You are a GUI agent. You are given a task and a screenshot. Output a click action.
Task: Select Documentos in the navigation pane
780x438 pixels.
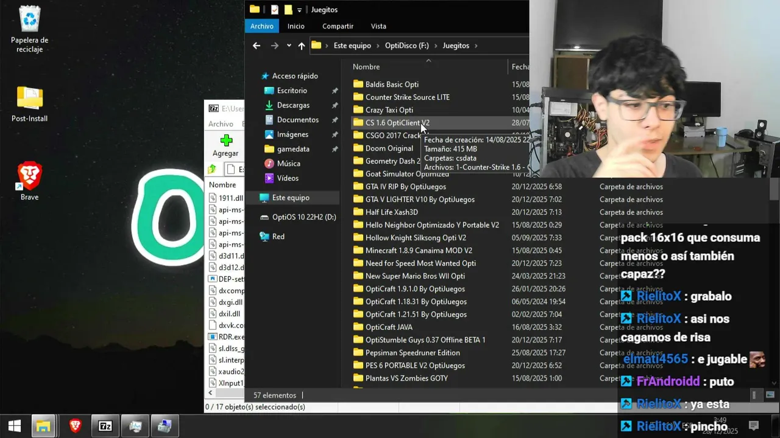click(298, 120)
